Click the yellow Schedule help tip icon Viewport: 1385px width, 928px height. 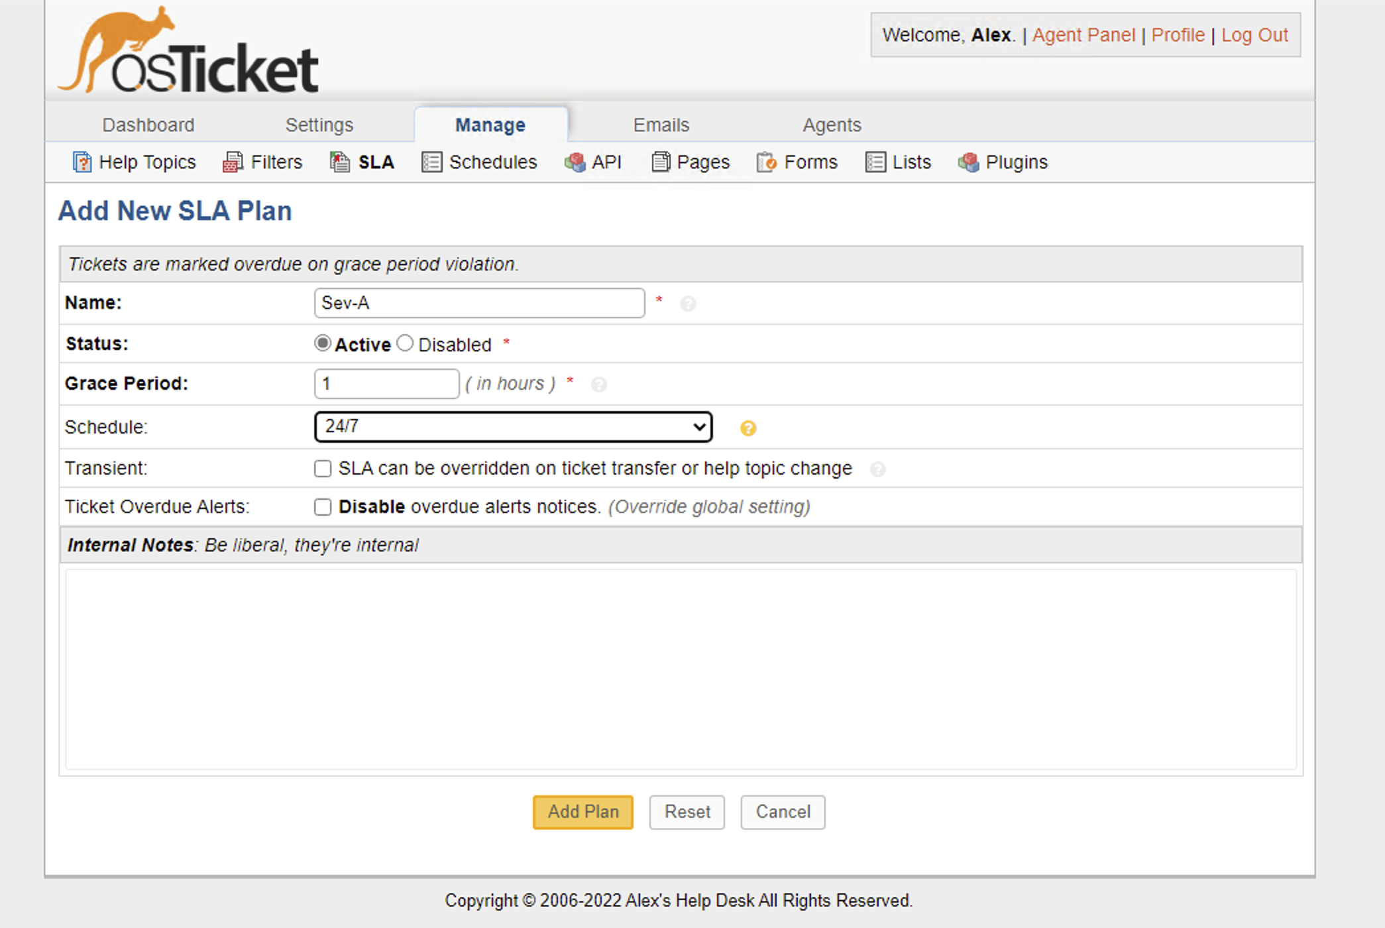(748, 428)
